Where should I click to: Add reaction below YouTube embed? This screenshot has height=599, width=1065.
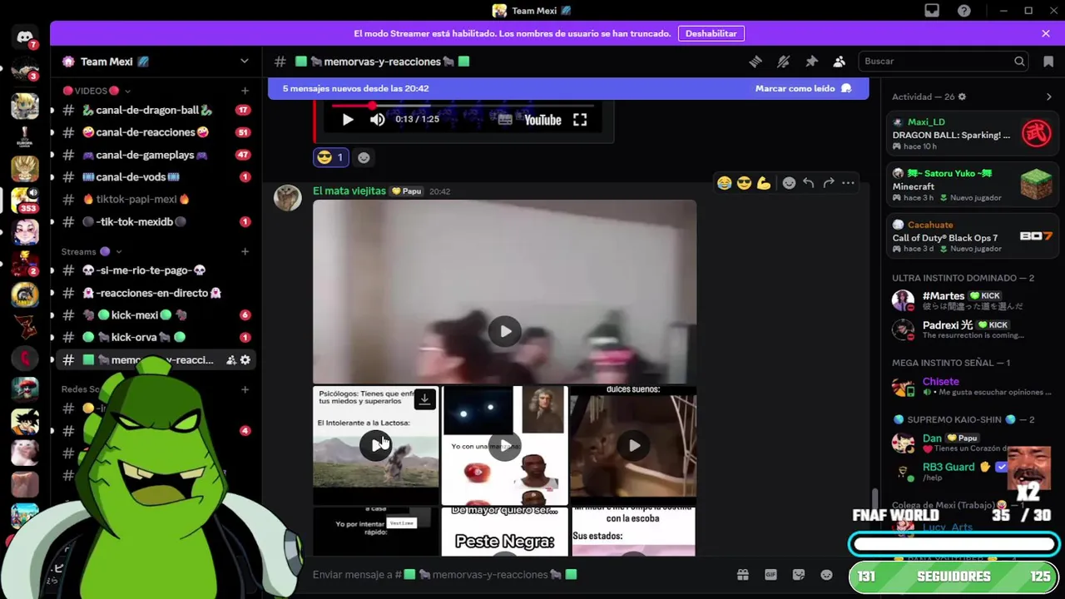tap(364, 157)
